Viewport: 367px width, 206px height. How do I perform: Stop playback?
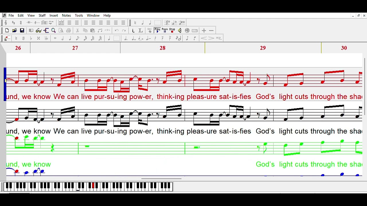point(172,30)
